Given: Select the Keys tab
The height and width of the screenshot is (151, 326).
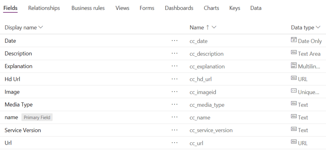Looking at the screenshot, I should (235, 8).
